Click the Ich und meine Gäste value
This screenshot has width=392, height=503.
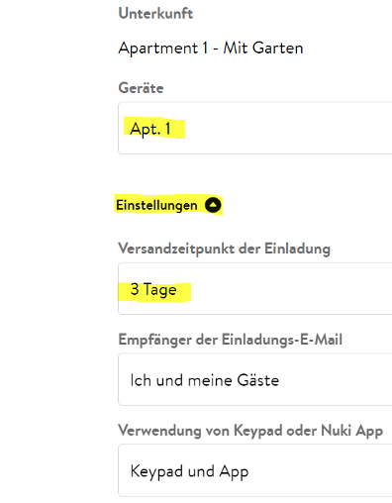tap(205, 380)
